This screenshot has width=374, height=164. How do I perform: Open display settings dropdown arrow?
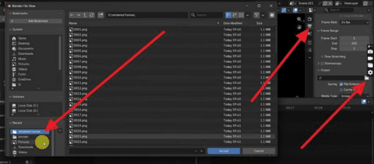247,15
